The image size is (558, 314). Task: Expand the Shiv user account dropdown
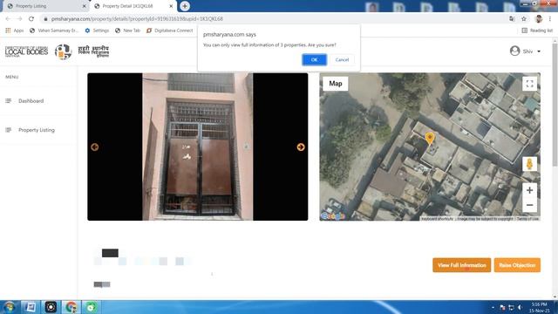[539, 51]
